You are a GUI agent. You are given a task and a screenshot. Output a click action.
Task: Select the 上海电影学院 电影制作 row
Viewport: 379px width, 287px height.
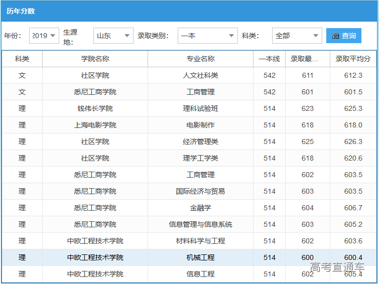point(200,125)
